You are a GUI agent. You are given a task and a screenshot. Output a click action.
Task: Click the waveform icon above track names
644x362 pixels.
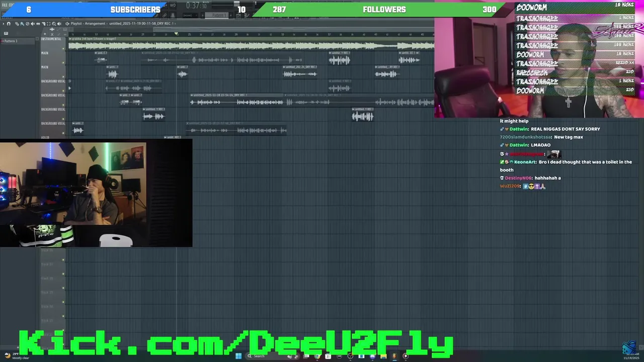(52, 29)
